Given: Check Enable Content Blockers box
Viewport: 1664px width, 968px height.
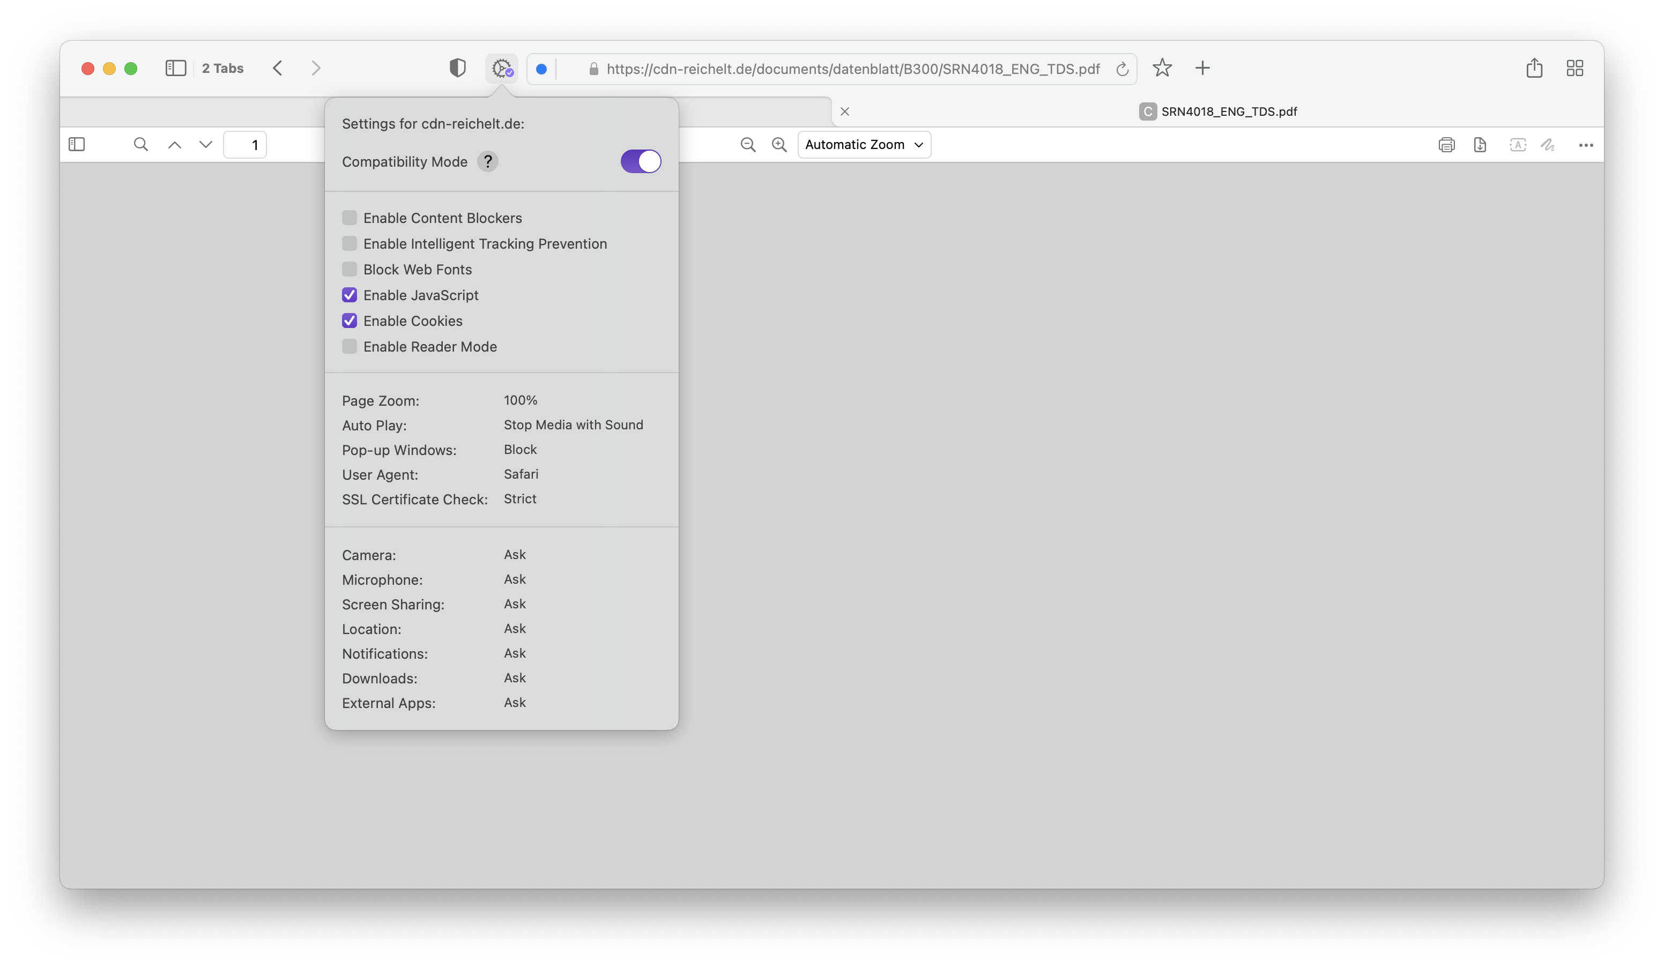Looking at the screenshot, I should click(x=350, y=217).
